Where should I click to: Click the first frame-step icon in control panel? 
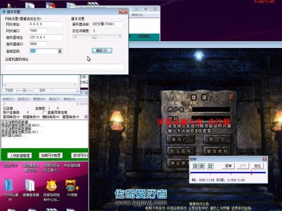click(195, 165)
